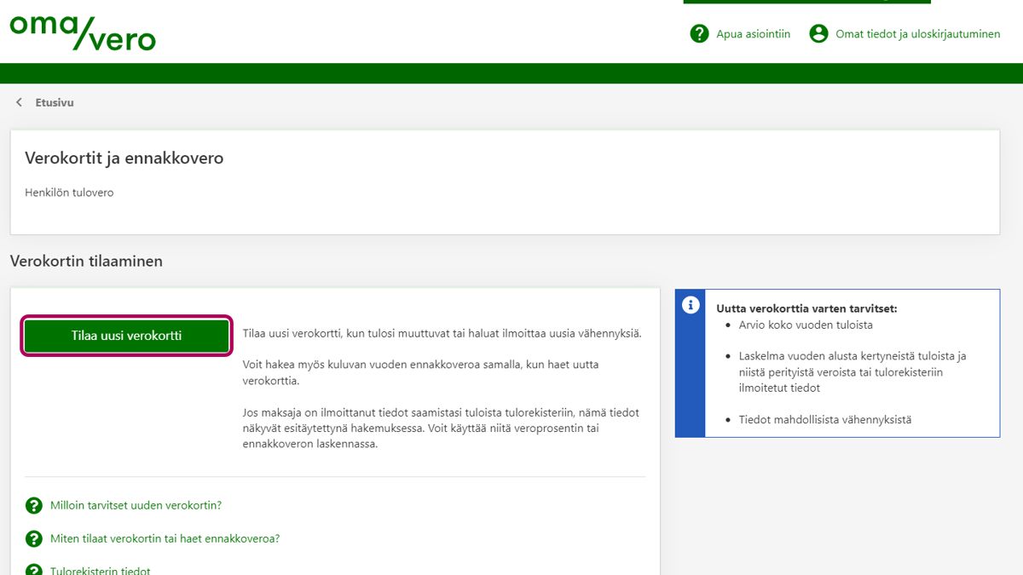Click the Verokortin tilaaminen section heading
1023x575 pixels.
pos(86,262)
